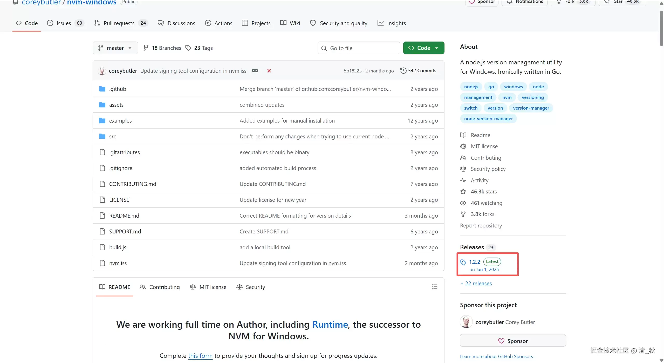Click the Report repository link
664x363 pixels.
point(481,226)
